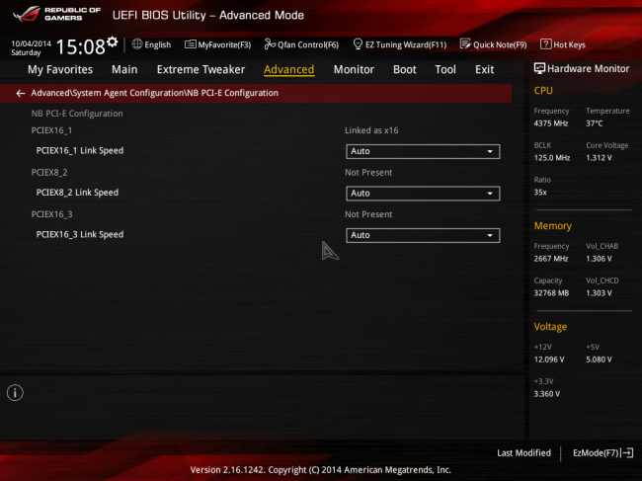
Task: Click the +12V reading 12.096 V
Action: pyautogui.click(x=549, y=360)
